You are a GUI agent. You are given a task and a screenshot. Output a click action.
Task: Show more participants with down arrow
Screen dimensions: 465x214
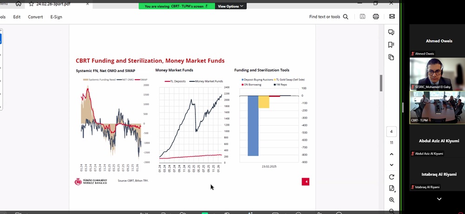439,199
